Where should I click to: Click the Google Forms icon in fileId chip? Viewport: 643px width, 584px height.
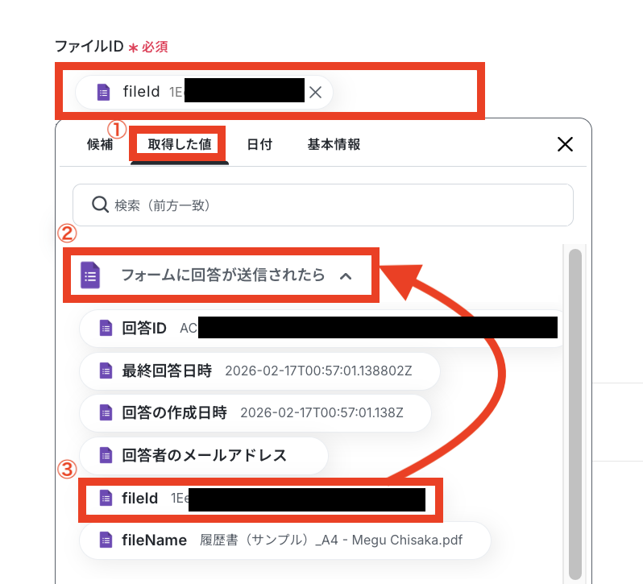[x=103, y=92]
